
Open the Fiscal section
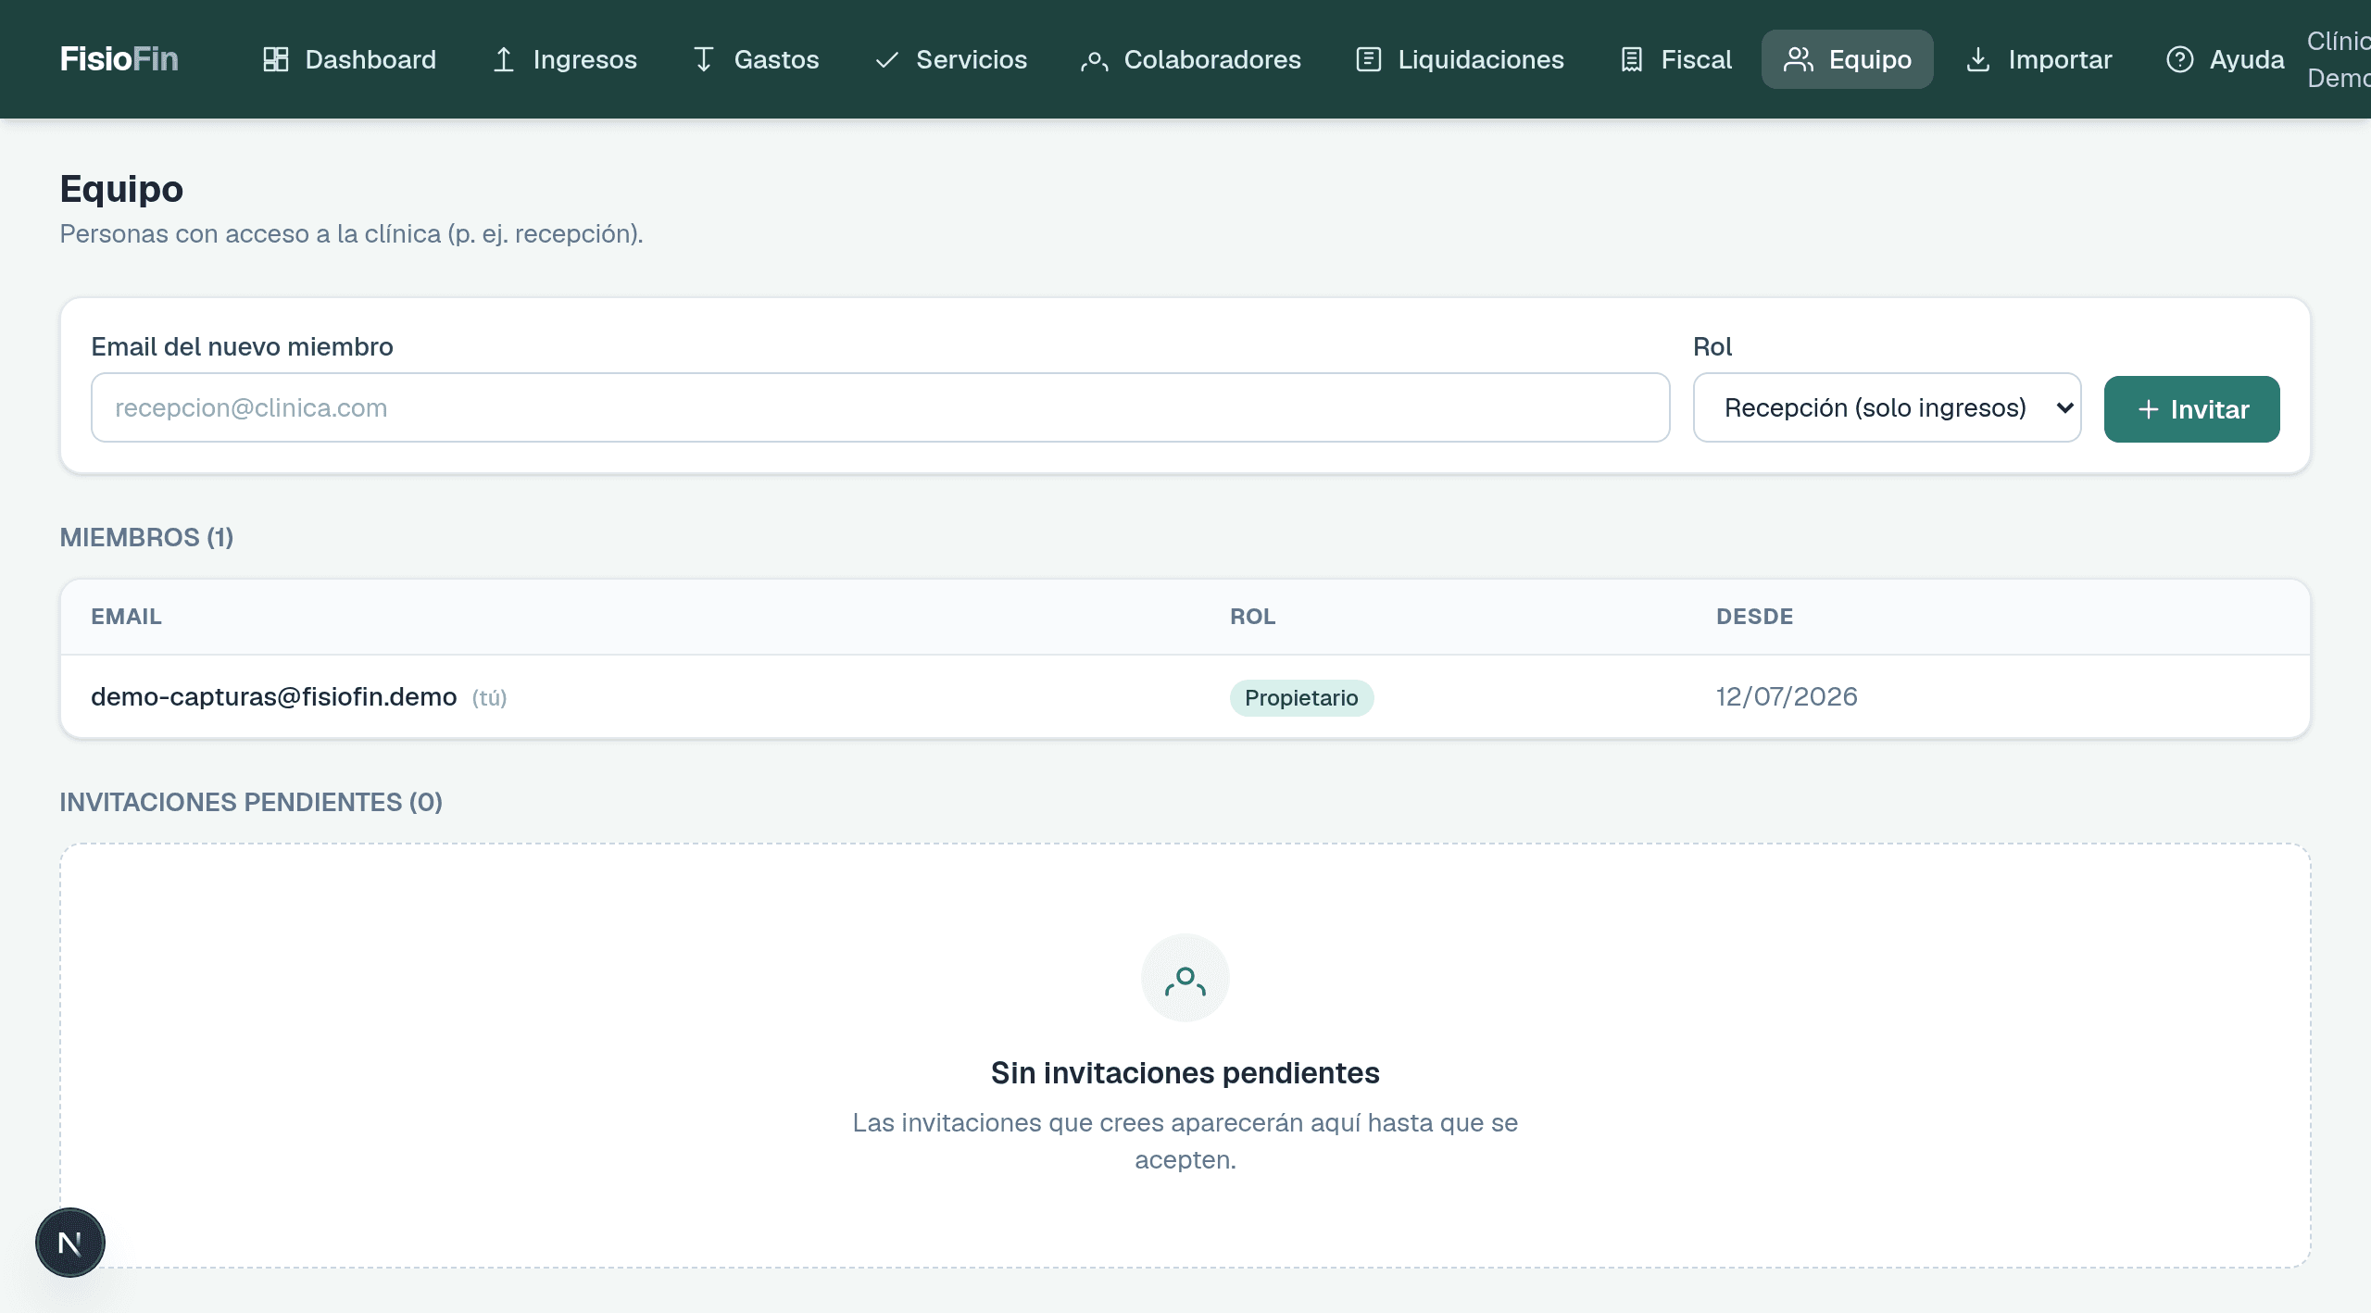[x=1675, y=59]
